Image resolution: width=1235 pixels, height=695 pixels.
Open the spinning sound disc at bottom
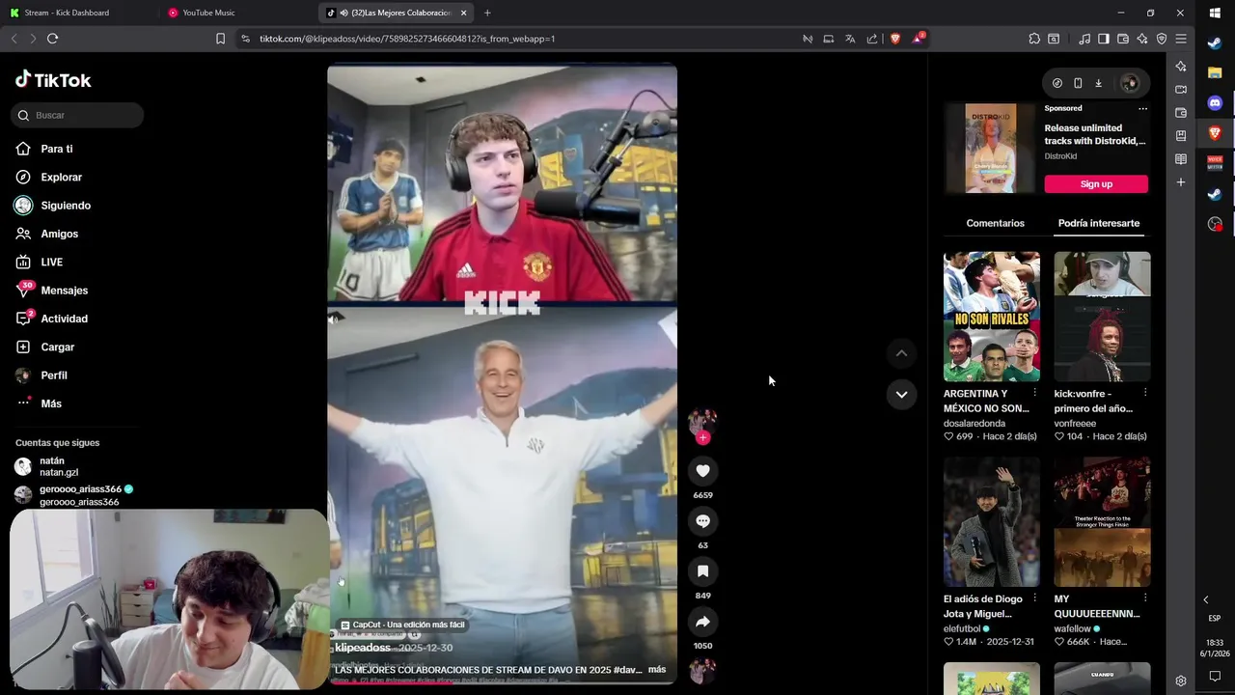(x=702, y=670)
